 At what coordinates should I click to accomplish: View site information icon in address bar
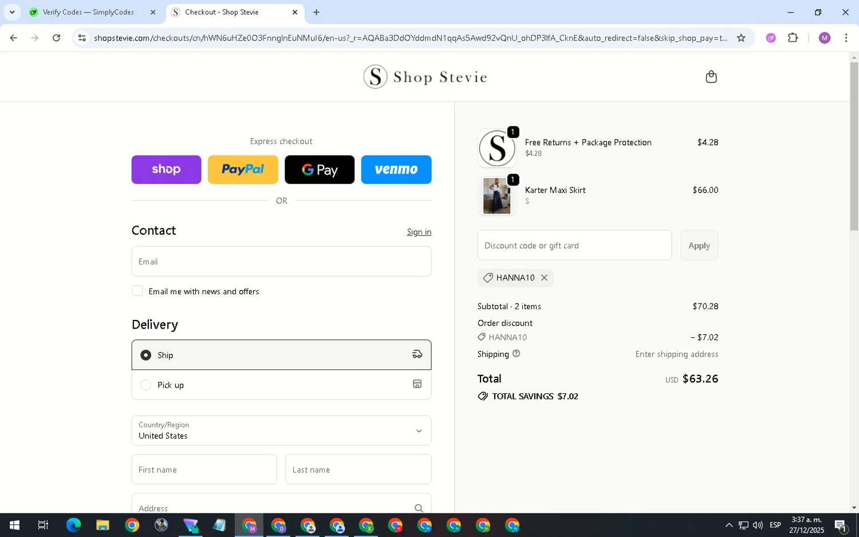pos(82,38)
